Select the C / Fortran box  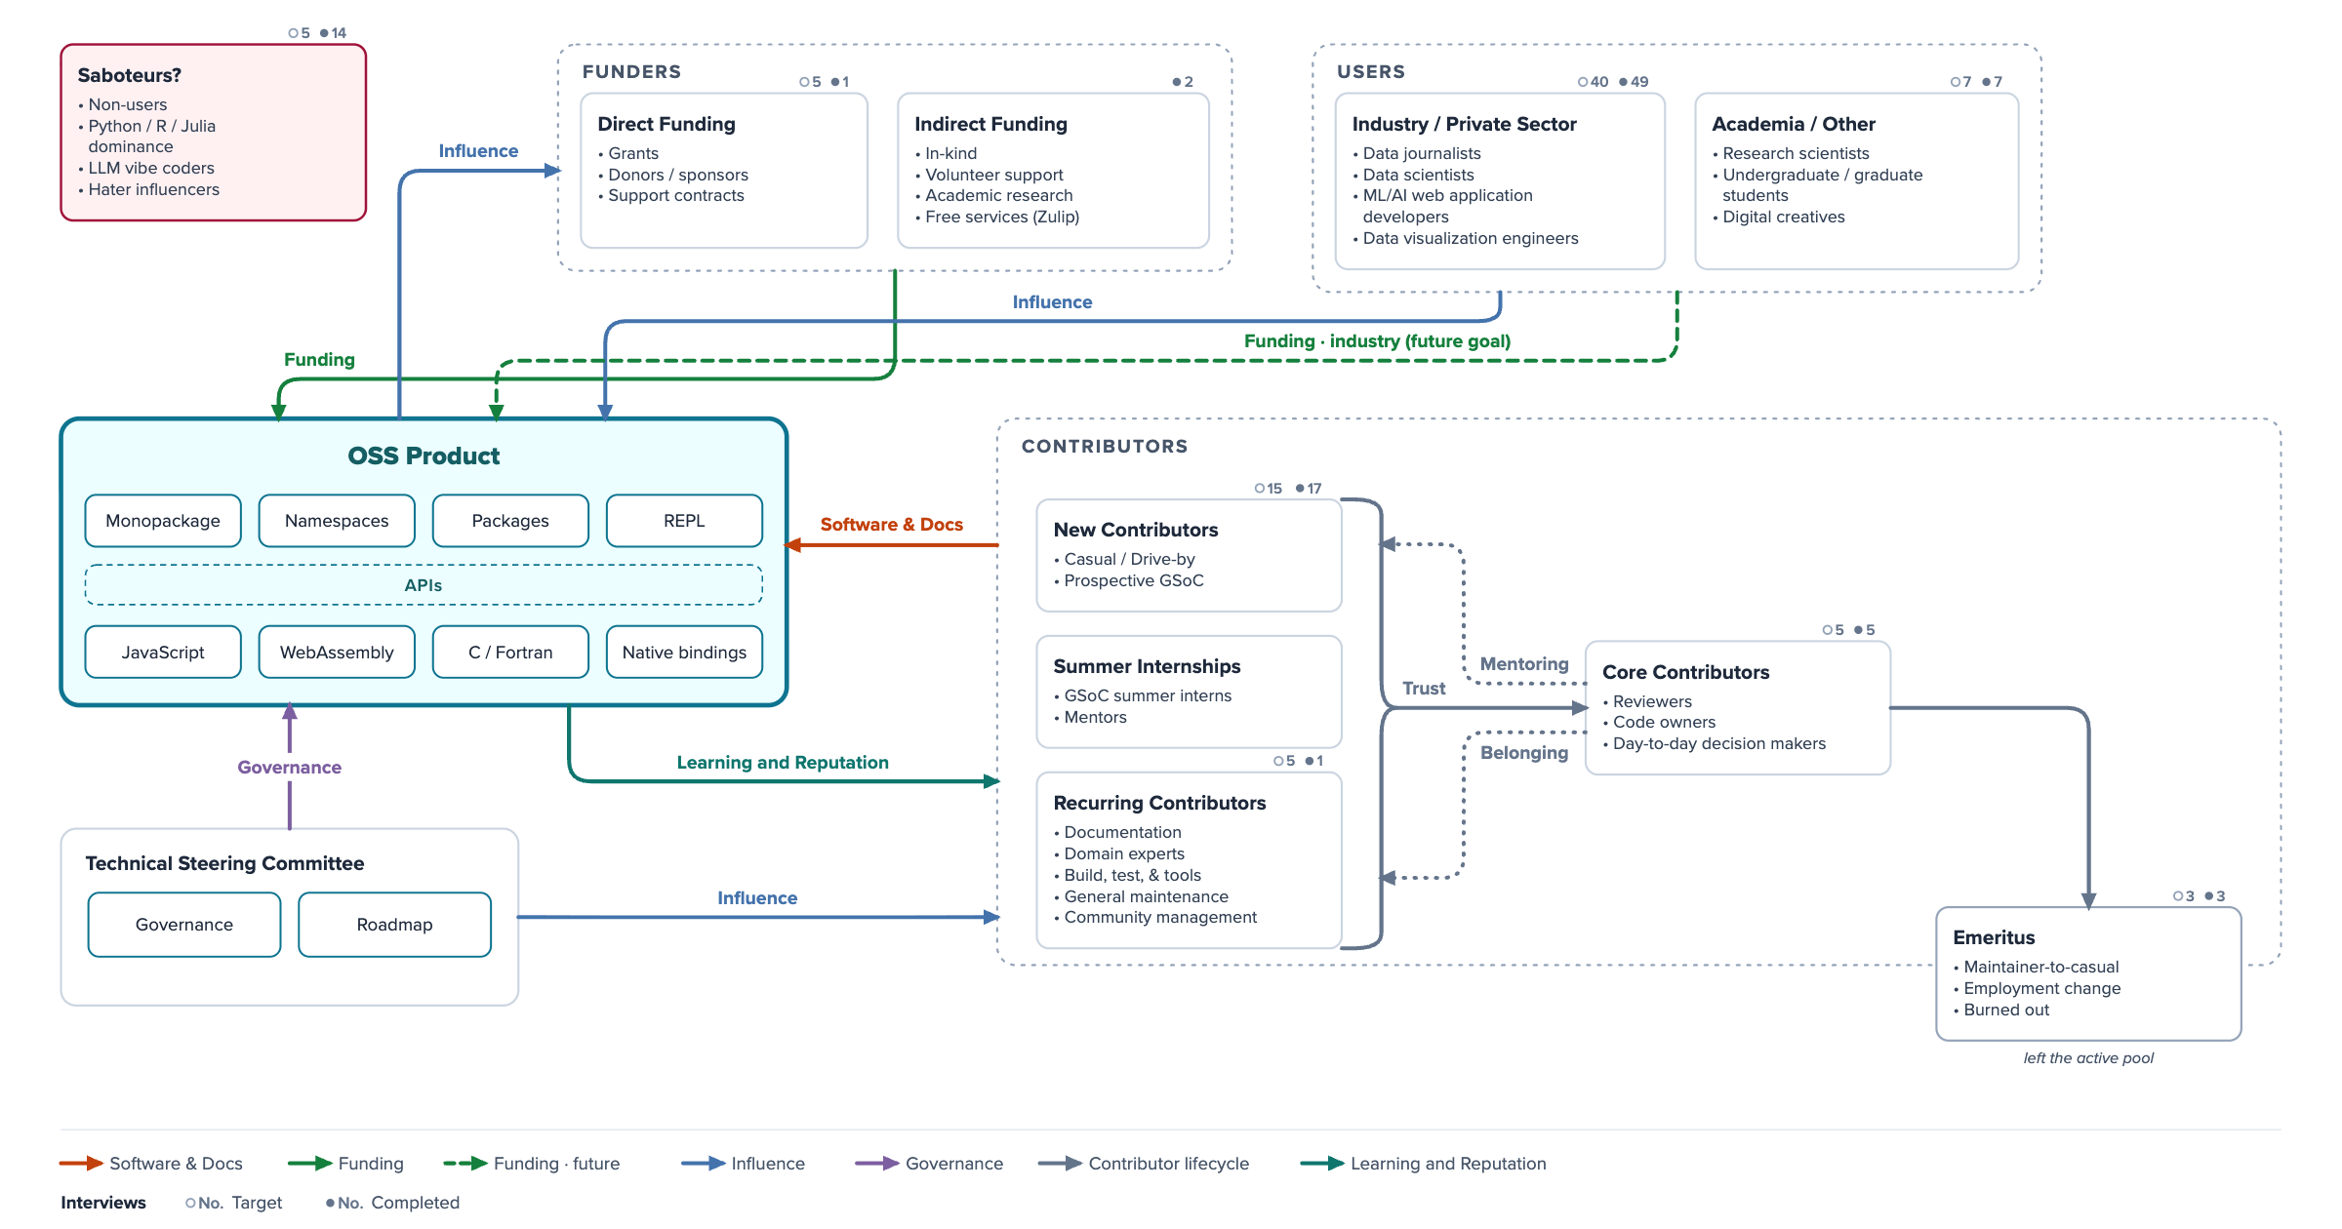pos(510,652)
